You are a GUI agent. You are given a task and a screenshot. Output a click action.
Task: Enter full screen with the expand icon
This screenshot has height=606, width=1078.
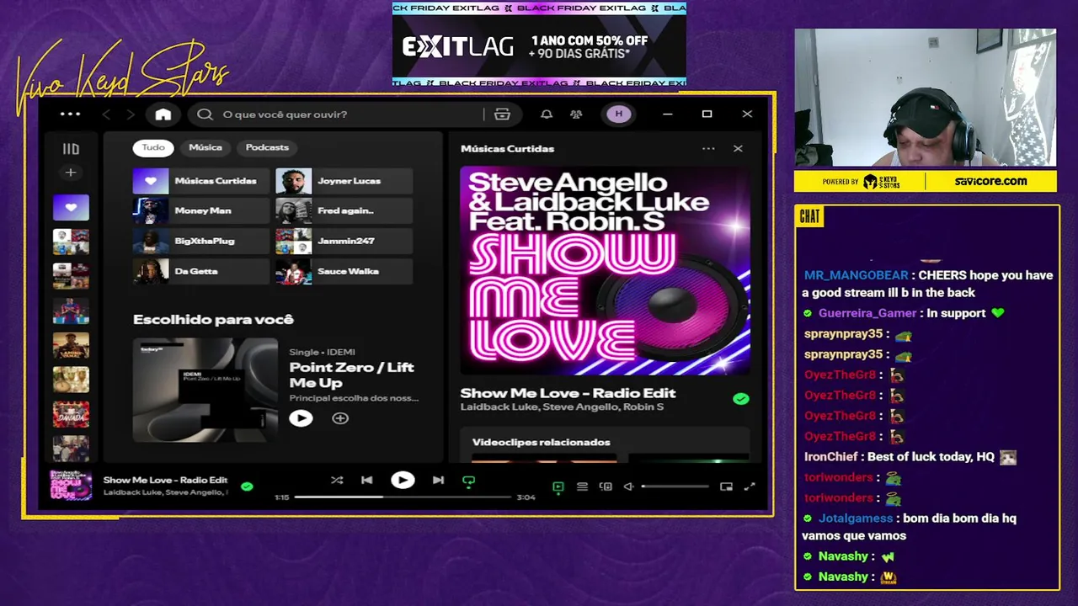tap(750, 486)
